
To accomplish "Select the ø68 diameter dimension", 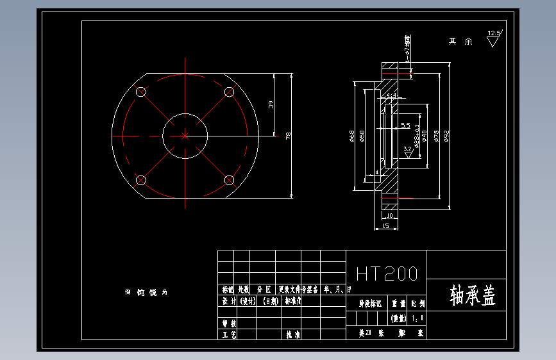I will (351, 136).
